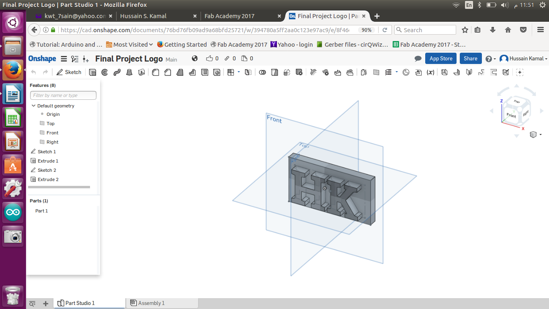Open the Help menu dropdown
Viewport: 549px width, 309px height.
491,59
